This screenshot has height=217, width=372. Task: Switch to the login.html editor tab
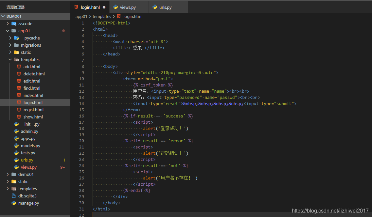(x=90, y=7)
